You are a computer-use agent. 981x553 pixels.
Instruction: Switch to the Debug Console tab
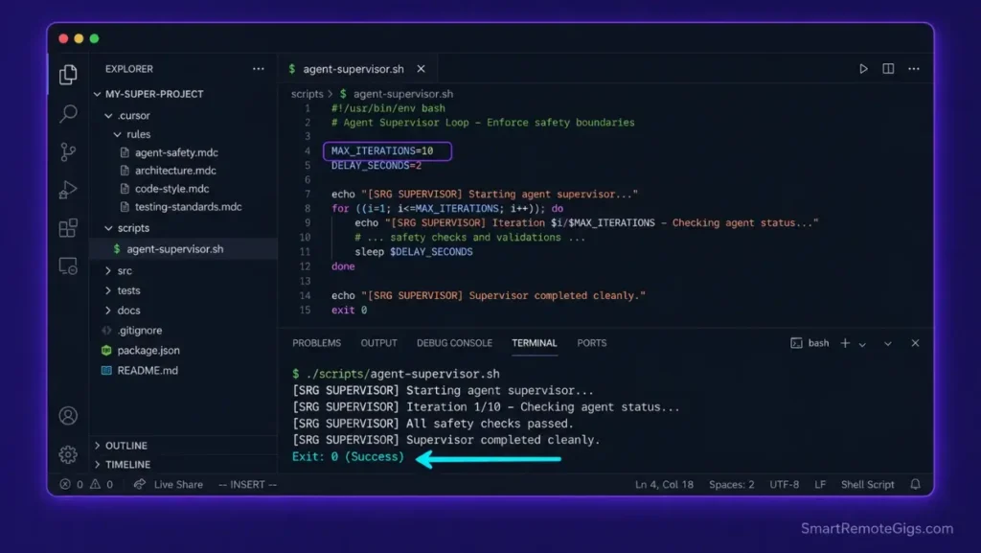point(454,343)
